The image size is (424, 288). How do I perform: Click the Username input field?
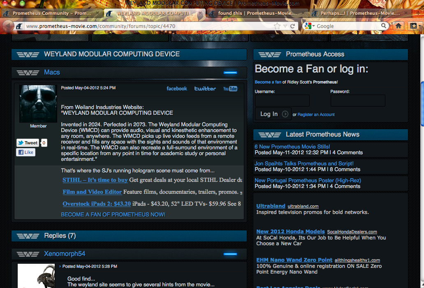pos(282,101)
